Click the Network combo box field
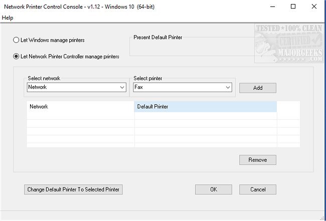Viewport: 326px width, 221px height. point(73,88)
